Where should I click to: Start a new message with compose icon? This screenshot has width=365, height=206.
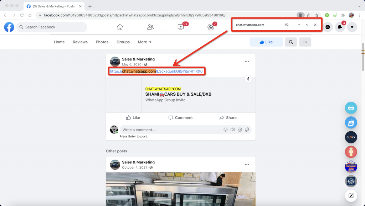[351, 196]
